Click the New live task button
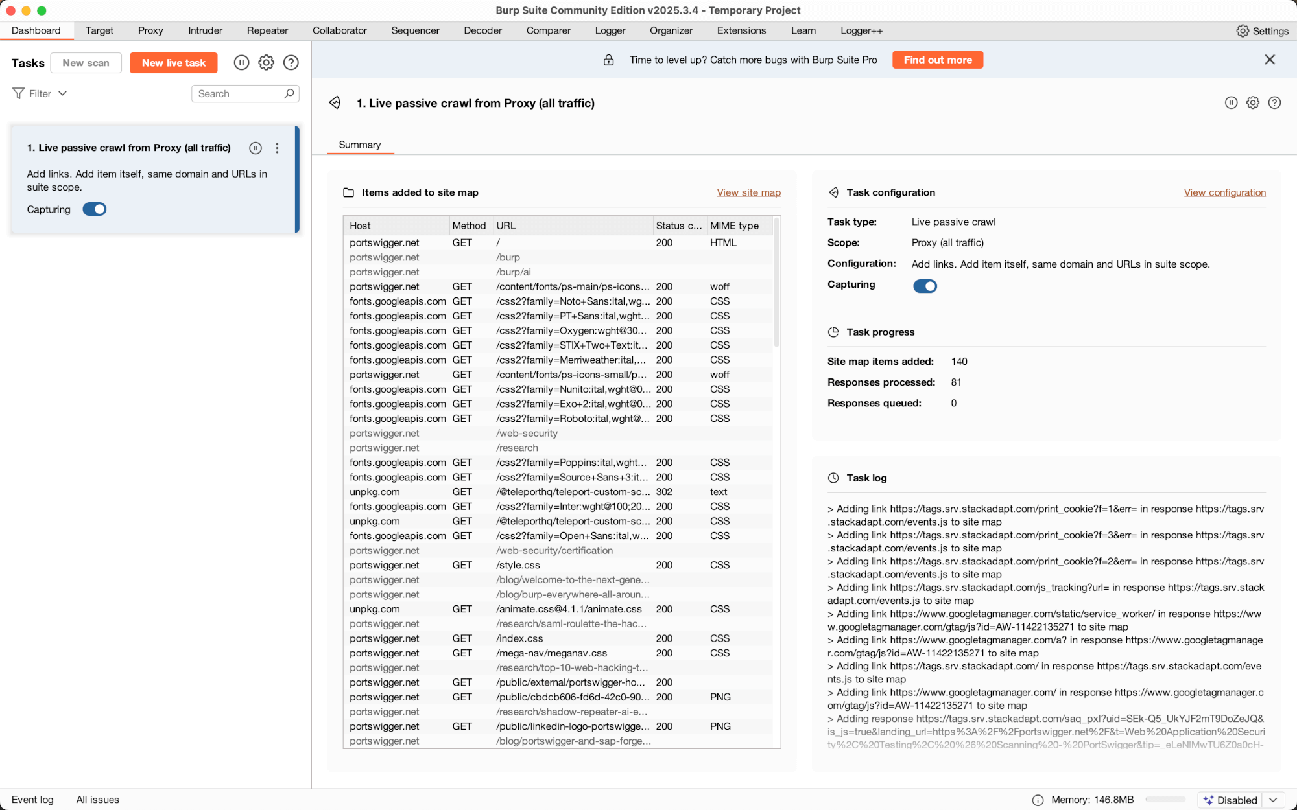The width and height of the screenshot is (1297, 810). 174,63
